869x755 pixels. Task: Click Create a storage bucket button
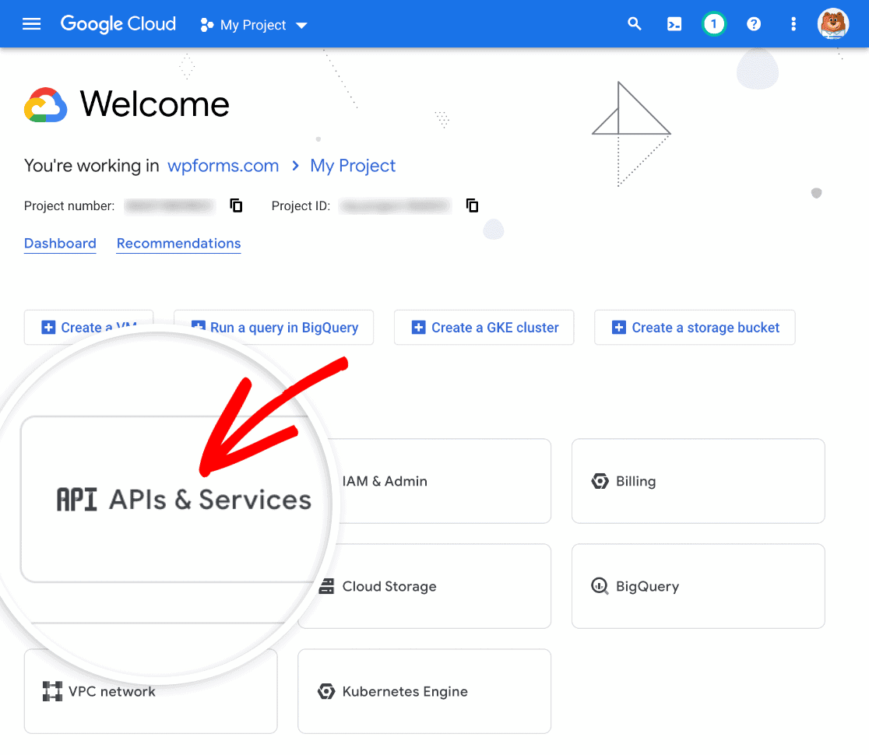click(695, 328)
